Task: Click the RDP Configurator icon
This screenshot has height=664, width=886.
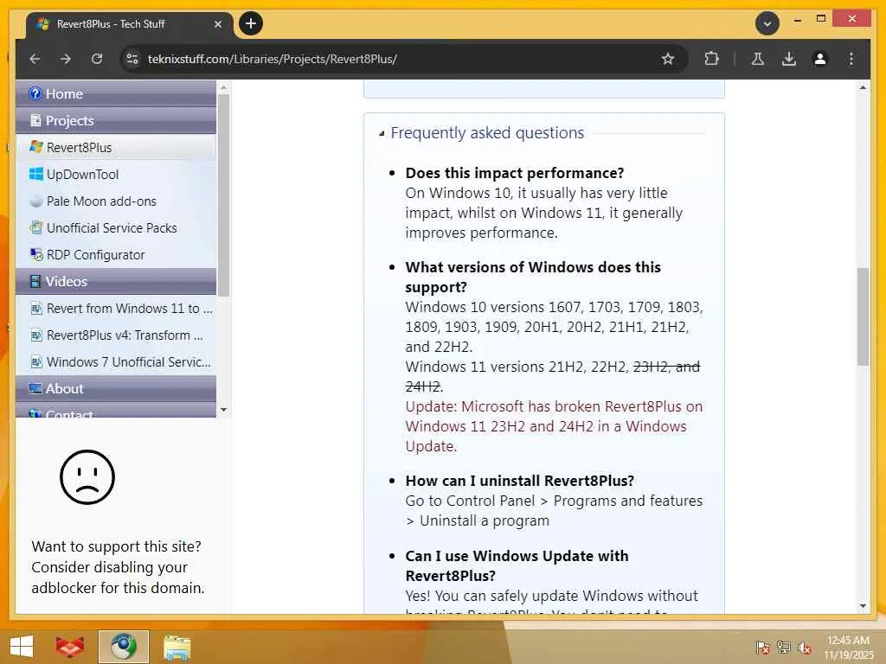Action: 36,255
